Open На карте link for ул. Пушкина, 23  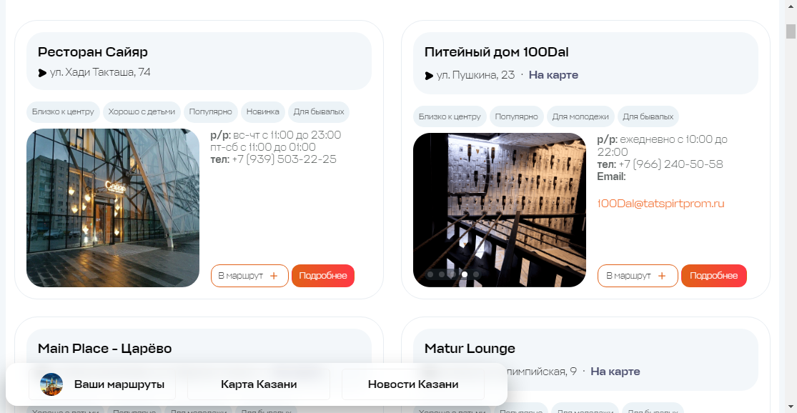(553, 75)
